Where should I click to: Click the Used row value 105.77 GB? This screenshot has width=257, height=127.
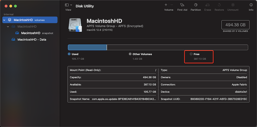pos(150,92)
